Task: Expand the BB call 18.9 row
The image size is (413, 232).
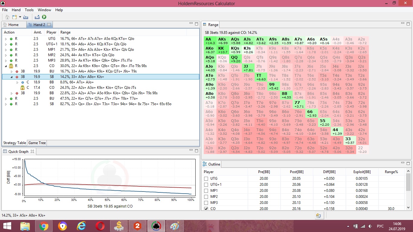Action: 17,82
